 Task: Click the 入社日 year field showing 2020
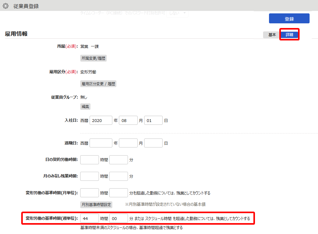101,120
